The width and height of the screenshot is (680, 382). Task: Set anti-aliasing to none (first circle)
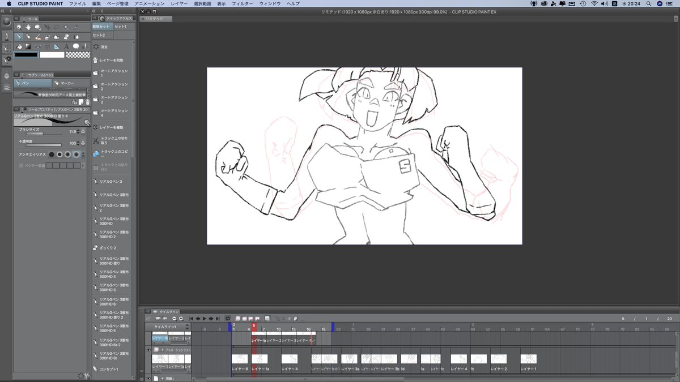click(x=52, y=154)
